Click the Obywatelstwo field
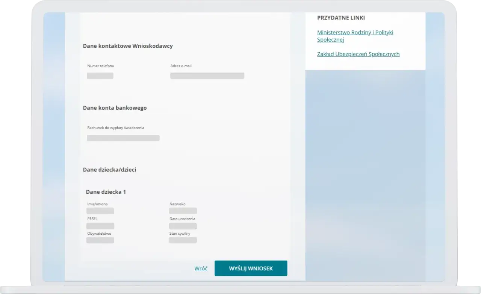481x294 pixels. [100, 240]
